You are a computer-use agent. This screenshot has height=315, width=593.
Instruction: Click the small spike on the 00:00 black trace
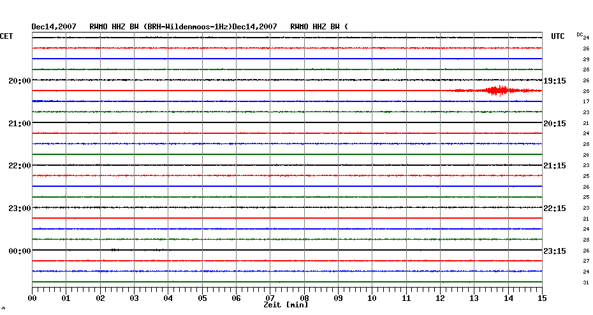(x=115, y=250)
